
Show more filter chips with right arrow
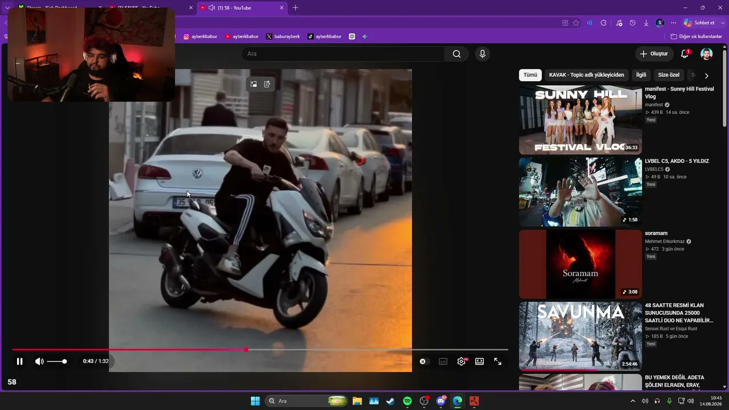pyautogui.click(x=707, y=75)
